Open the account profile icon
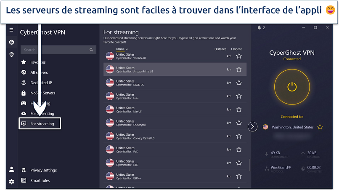The width and height of the screenshot is (339, 190). 11,169
